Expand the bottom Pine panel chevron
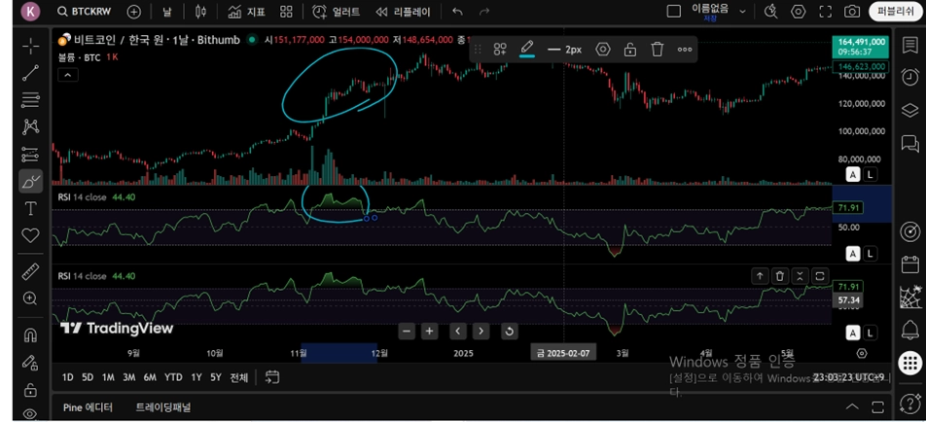Image resolution: width=926 pixels, height=422 pixels. pos(852,407)
